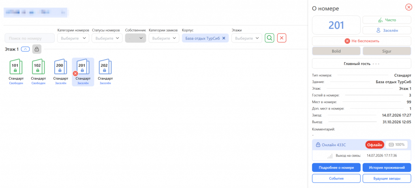The image size is (415, 188).
Task: Open the Этажи dropdown
Action: [247, 38]
